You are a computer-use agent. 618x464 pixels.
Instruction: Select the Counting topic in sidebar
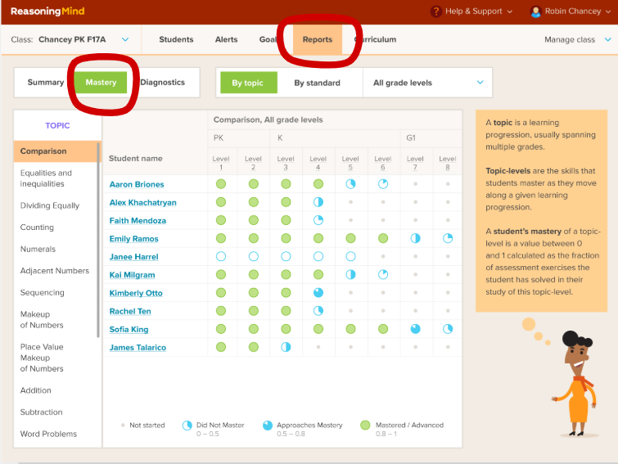(x=37, y=227)
